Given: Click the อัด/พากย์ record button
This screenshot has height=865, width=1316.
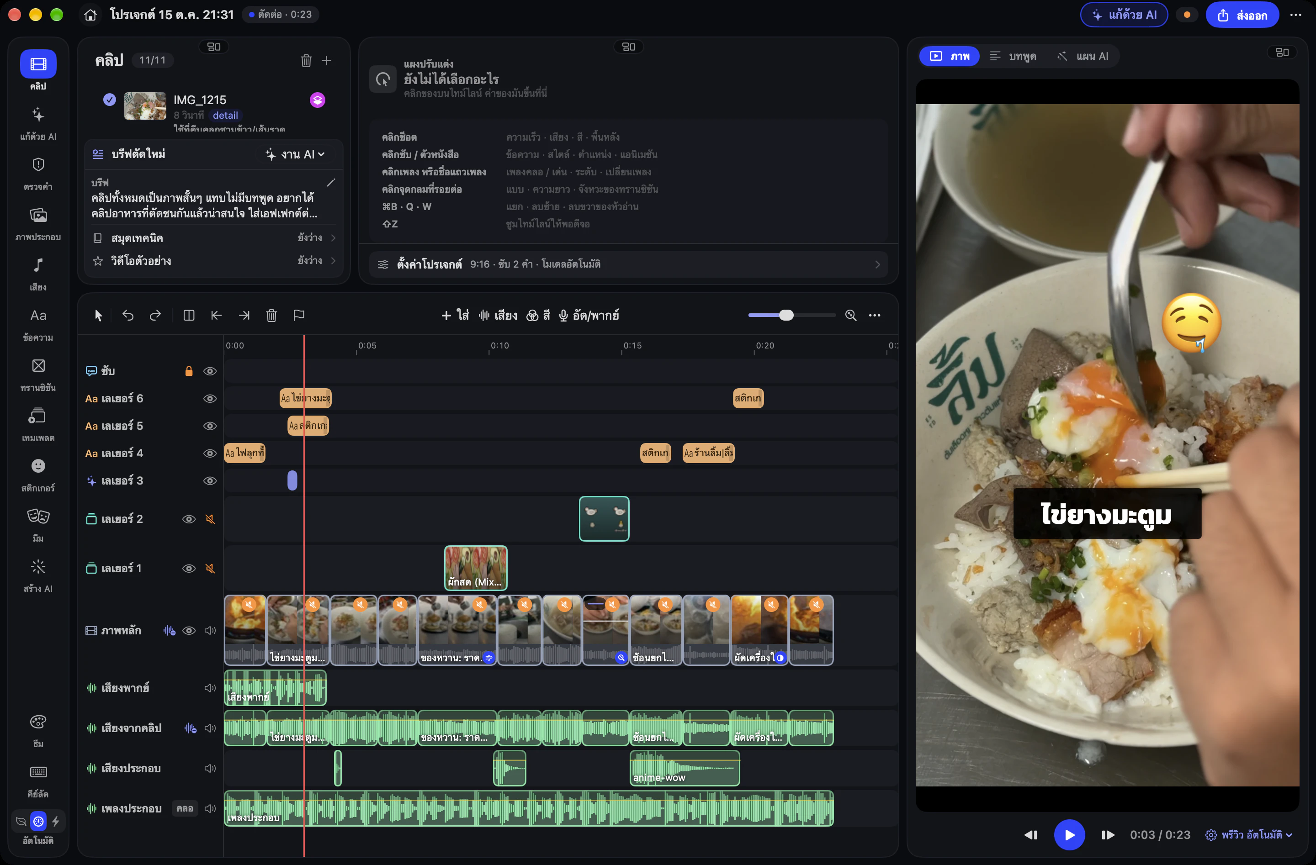Looking at the screenshot, I should 589,315.
